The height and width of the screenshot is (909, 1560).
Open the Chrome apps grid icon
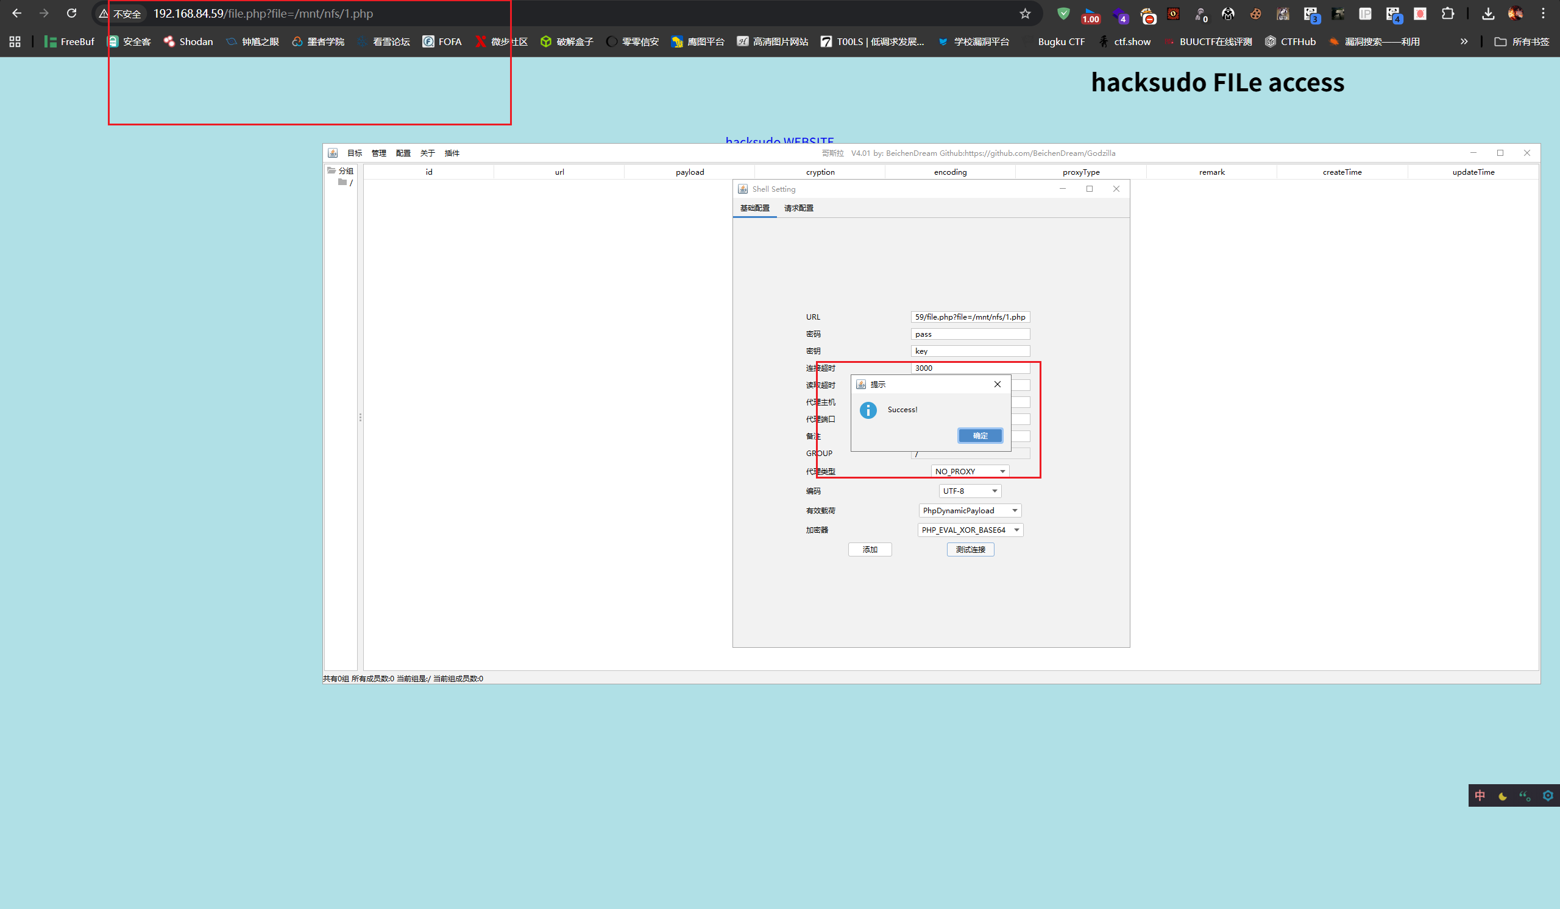point(15,41)
